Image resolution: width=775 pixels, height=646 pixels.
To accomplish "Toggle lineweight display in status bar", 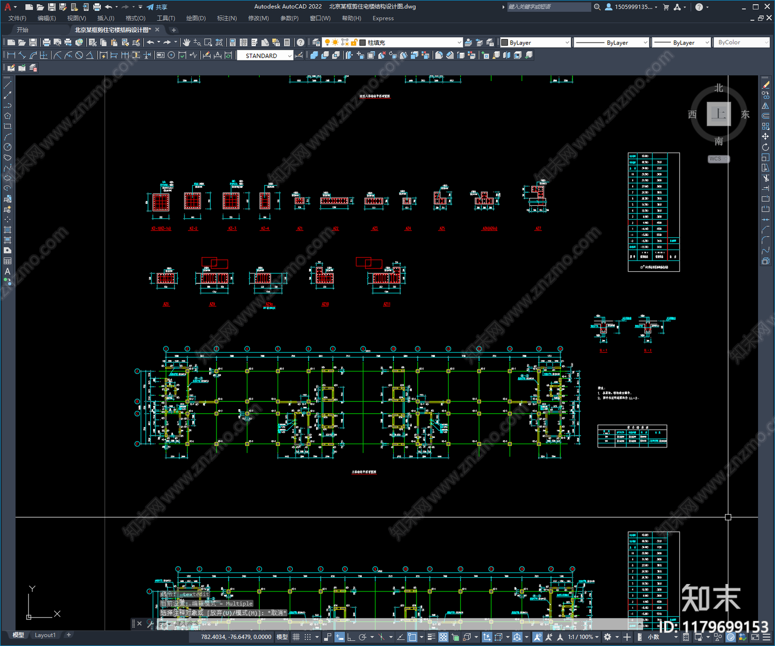I will [431, 637].
